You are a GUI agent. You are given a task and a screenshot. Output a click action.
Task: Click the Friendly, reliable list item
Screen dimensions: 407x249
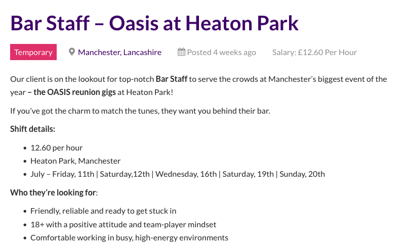[103, 211]
